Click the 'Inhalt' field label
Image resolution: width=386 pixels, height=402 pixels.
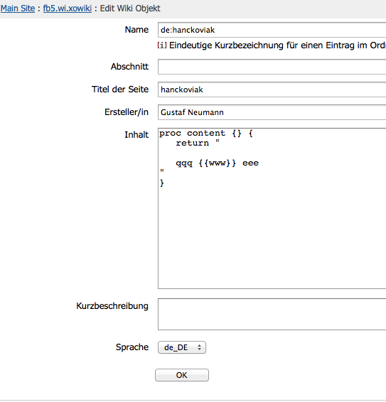click(x=136, y=135)
